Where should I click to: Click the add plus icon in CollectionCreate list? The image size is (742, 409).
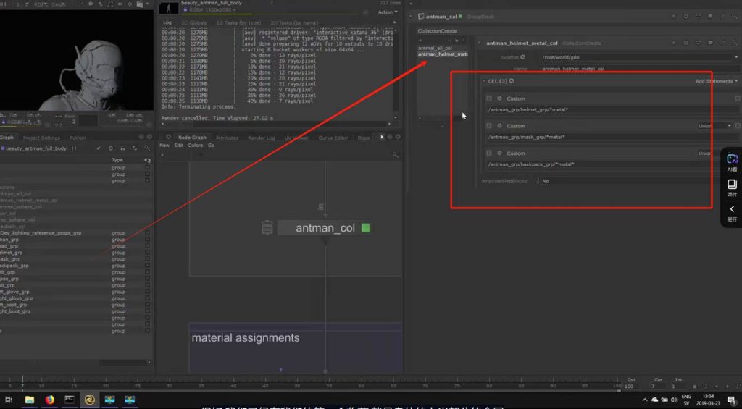point(449,41)
